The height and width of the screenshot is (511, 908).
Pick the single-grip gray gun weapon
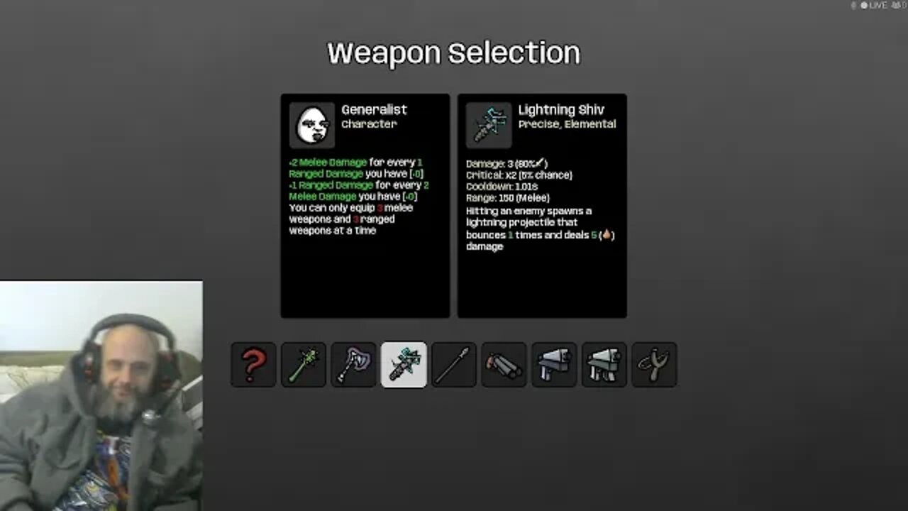[554, 365]
